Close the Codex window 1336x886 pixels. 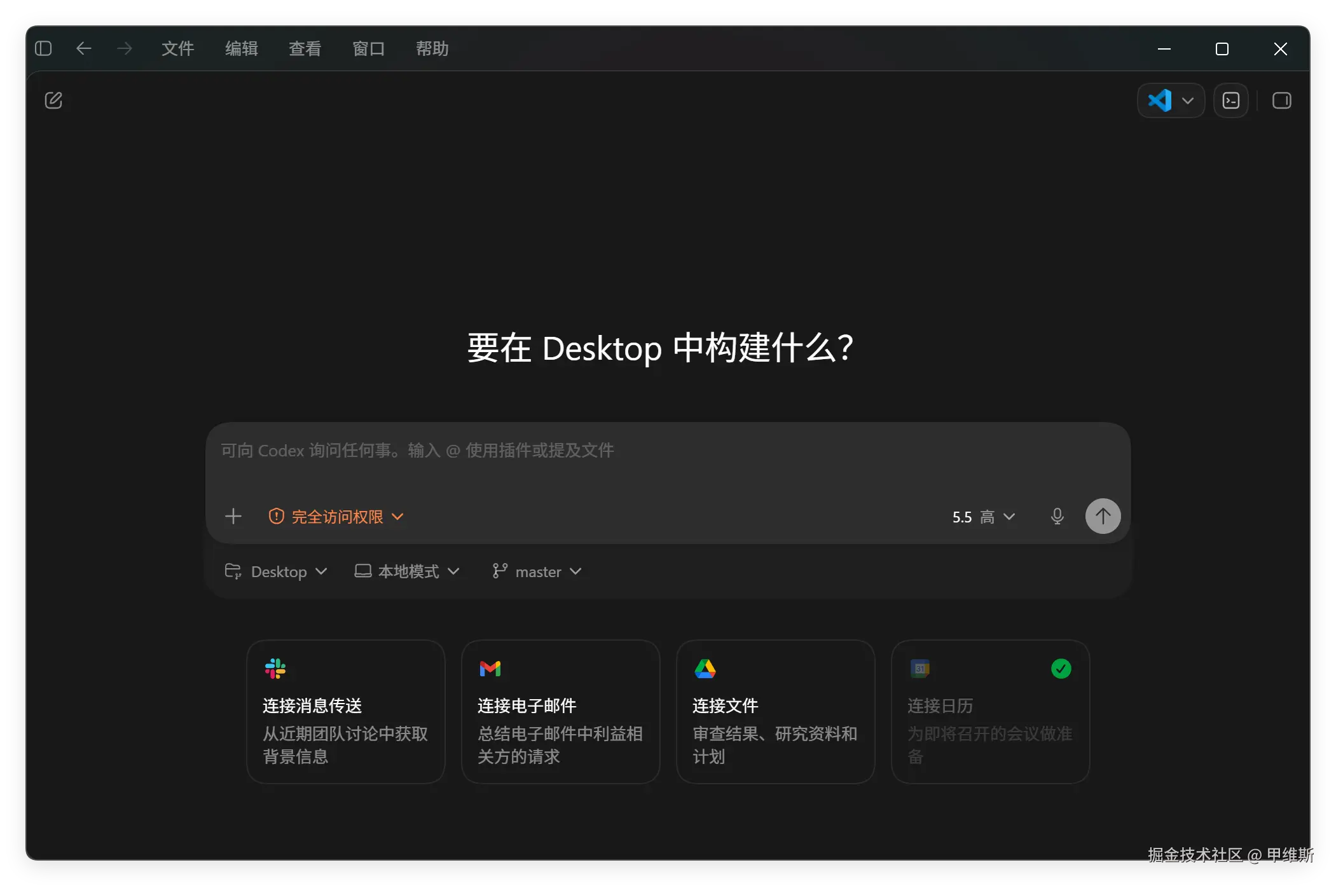pos(1280,49)
